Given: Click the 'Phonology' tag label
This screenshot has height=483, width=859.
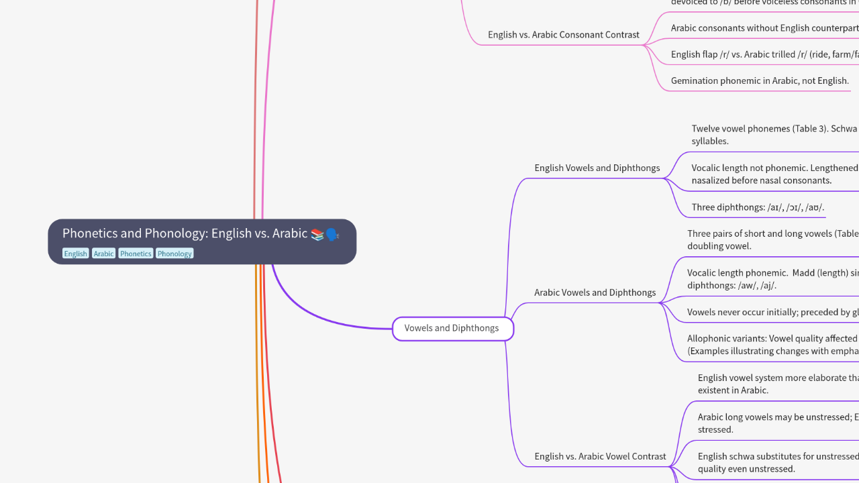Looking at the screenshot, I should coord(174,254).
